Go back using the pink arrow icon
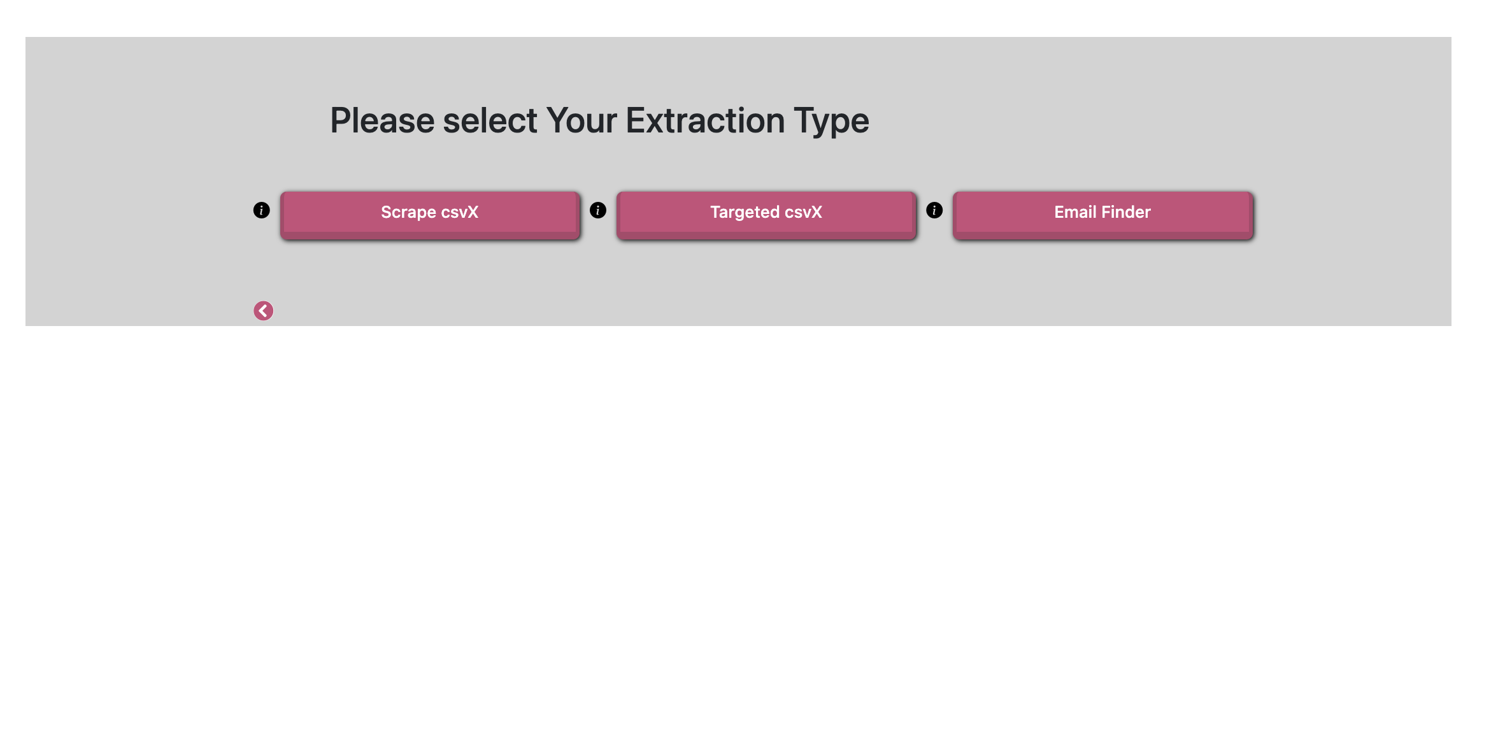The image size is (1498, 740). click(x=263, y=311)
